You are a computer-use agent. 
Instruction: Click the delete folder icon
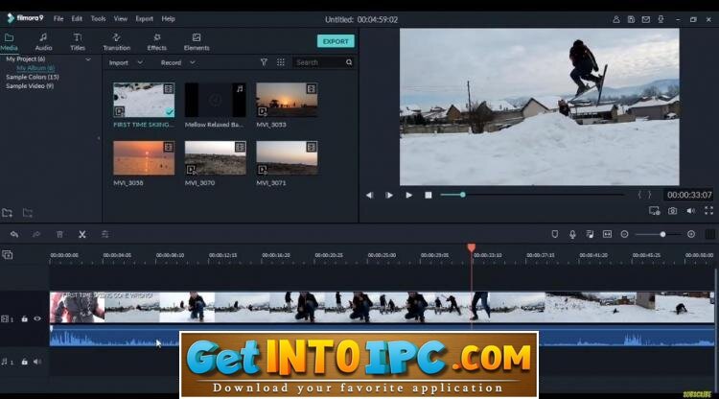[x=28, y=213]
